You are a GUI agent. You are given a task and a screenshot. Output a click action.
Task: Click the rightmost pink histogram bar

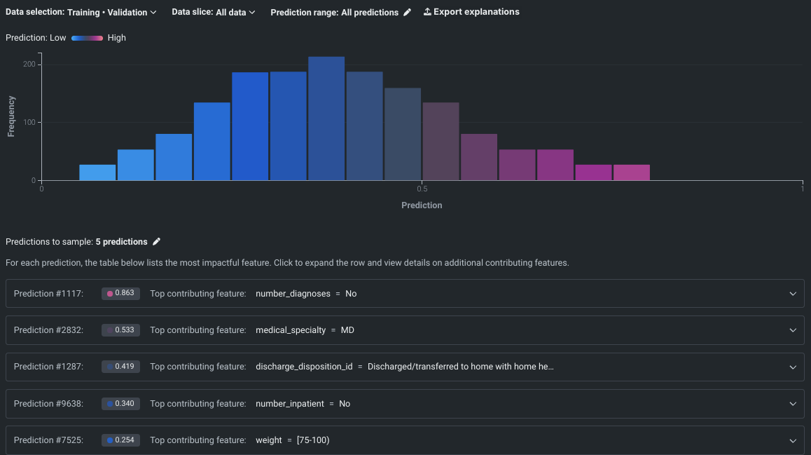tap(631, 172)
